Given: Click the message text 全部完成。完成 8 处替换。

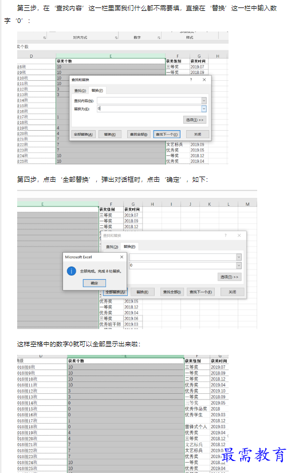Looking at the screenshot, I should pyautogui.click(x=101, y=271).
